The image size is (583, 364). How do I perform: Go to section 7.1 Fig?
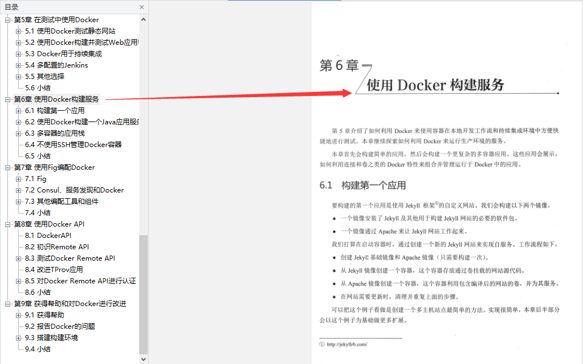pyautogui.click(x=36, y=179)
